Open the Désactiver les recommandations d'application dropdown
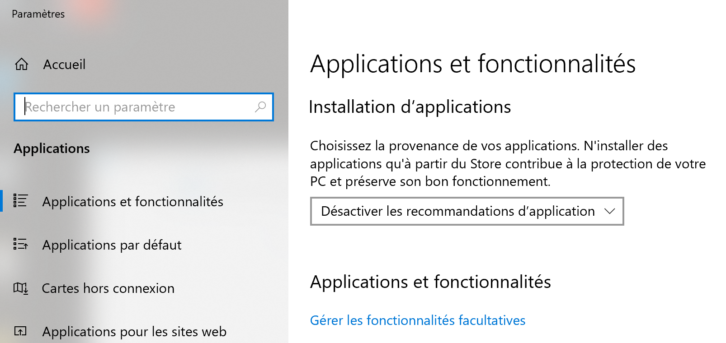This screenshot has width=726, height=343. [467, 211]
